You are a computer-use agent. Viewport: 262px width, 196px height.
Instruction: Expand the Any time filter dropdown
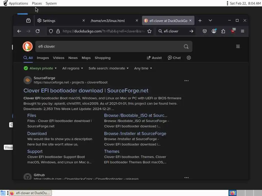click(x=143, y=68)
